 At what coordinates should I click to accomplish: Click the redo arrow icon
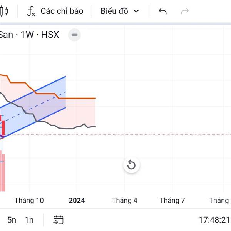(185, 11)
